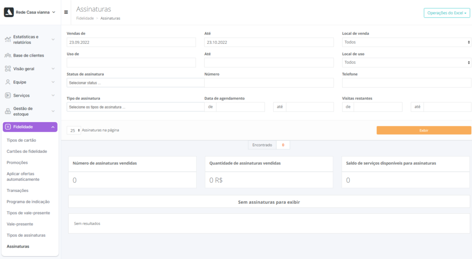Expand the Gestão de estoque chevron

point(53,111)
